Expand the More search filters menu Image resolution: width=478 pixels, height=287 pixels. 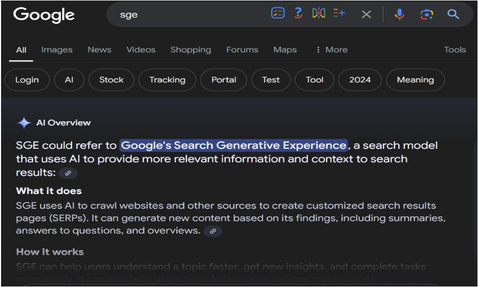(332, 49)
